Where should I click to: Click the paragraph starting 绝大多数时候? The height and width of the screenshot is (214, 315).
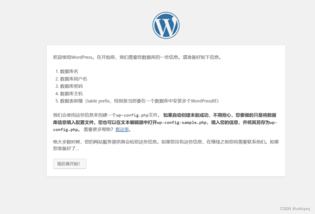pyautogui.click(x=166, y=145)
